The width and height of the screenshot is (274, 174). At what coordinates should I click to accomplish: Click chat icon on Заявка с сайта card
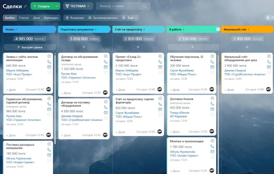pos(49,72)
